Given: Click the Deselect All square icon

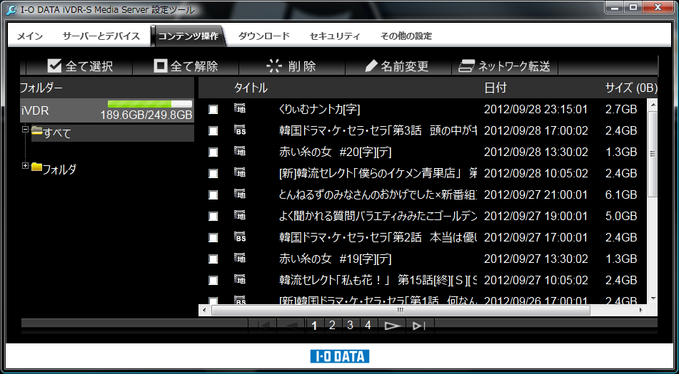Looking at the screenshot, I should [161, 66].
